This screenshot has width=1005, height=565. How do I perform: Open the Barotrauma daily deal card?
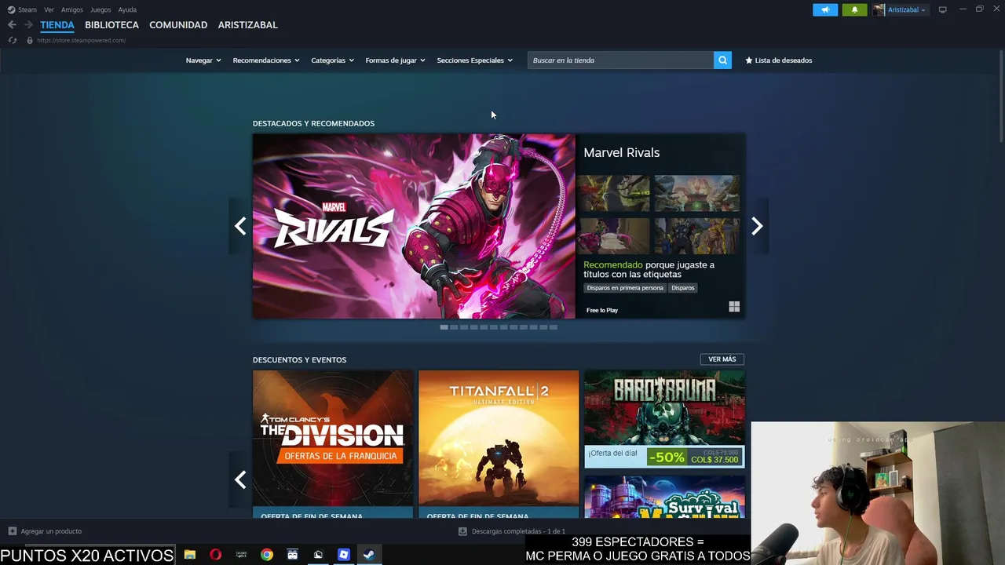[664, 418]
